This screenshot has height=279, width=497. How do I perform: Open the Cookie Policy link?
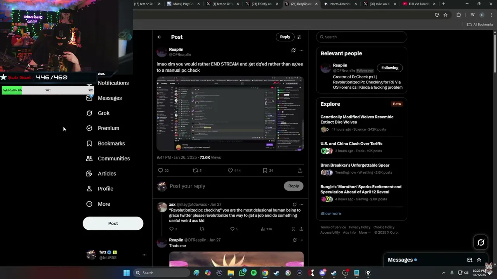tap(384, 227)
